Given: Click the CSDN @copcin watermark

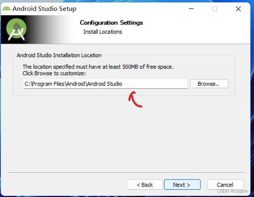Looking at the screenshot, I should coord(233,191).
